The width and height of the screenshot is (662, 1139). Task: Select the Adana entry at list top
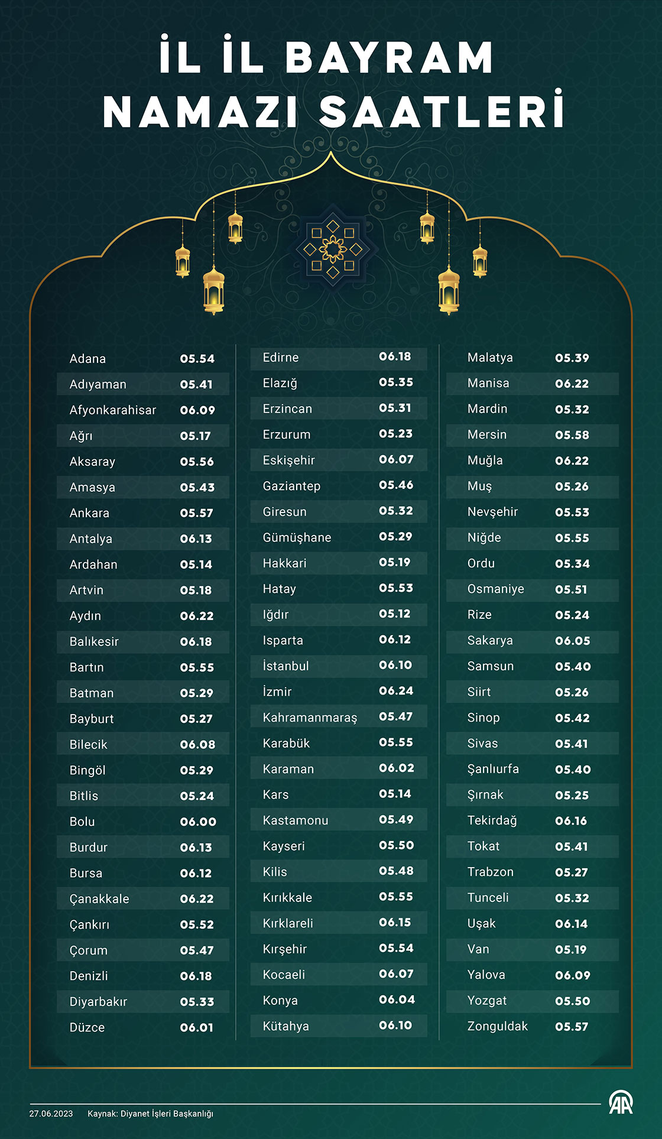(142, 359)
